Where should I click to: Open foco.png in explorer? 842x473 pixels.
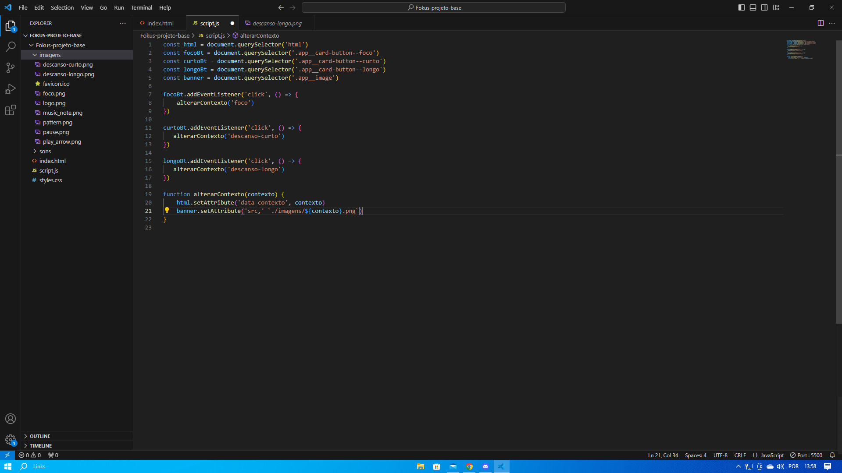click(x=77, y=93)
